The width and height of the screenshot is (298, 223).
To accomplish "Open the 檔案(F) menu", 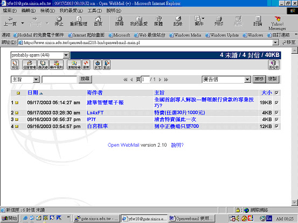I will [10, 11].
